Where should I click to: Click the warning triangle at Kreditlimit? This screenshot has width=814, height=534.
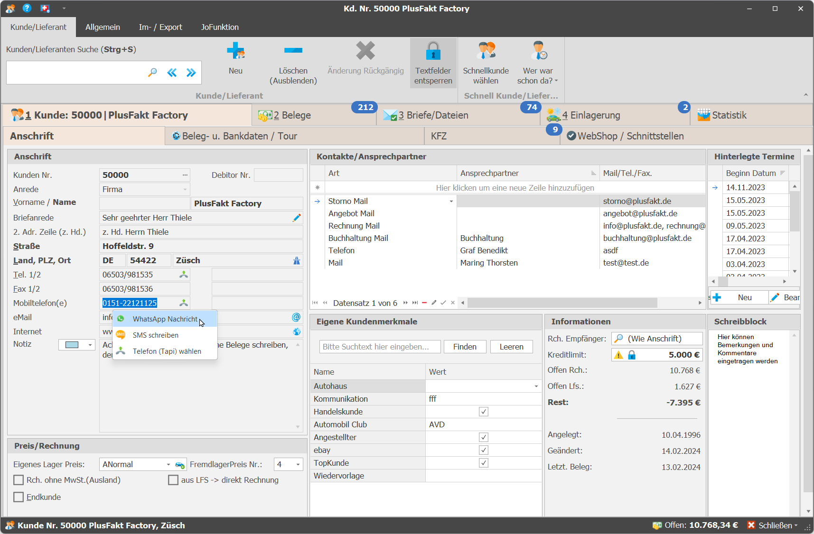coord(618,355)
